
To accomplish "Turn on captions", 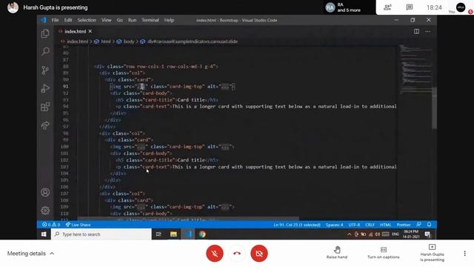I will coord(384,252).
